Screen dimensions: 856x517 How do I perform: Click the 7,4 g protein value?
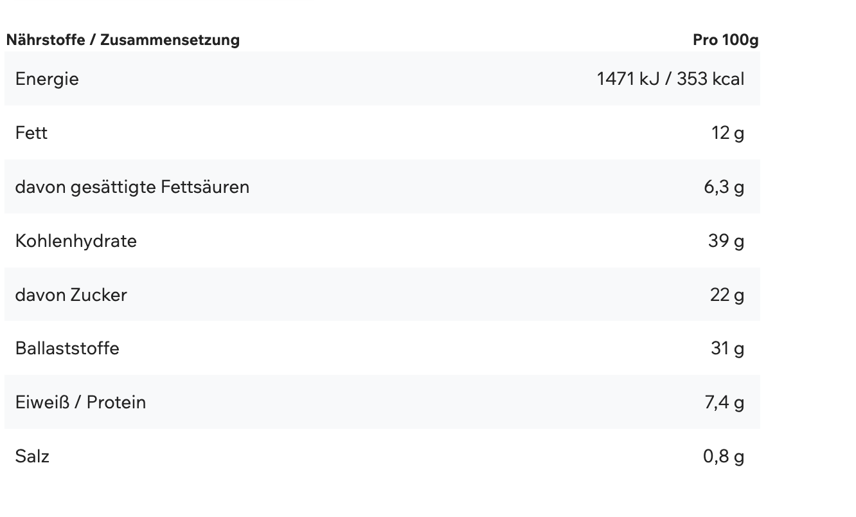724,403
